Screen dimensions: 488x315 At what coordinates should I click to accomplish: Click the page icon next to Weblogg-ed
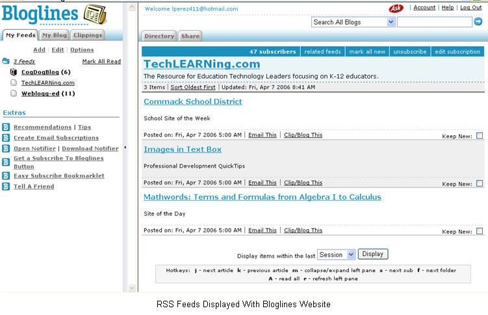[x=14, y=94]
